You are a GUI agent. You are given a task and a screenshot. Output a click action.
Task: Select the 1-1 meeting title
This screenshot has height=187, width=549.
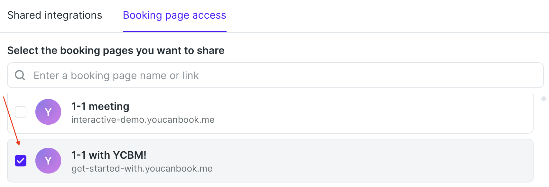(x=100, y=106)
